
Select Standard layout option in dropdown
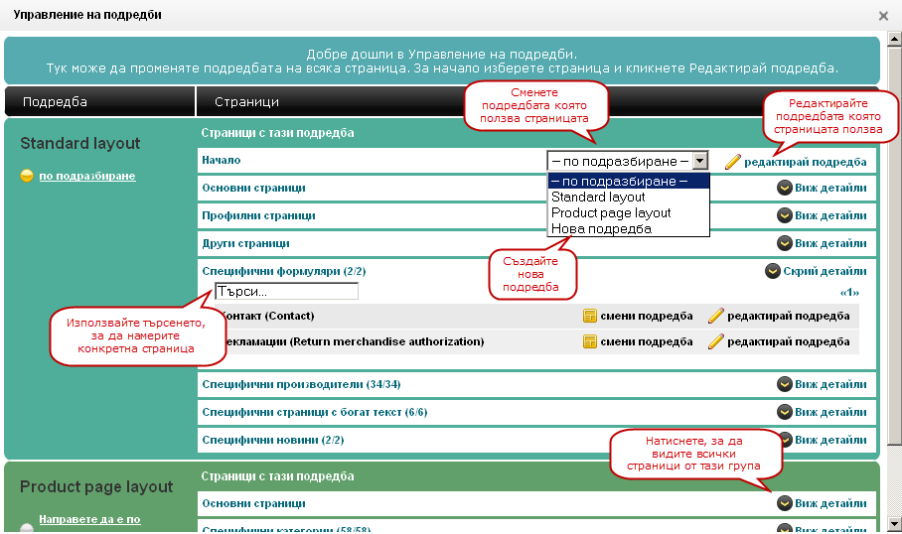point(598,198)
